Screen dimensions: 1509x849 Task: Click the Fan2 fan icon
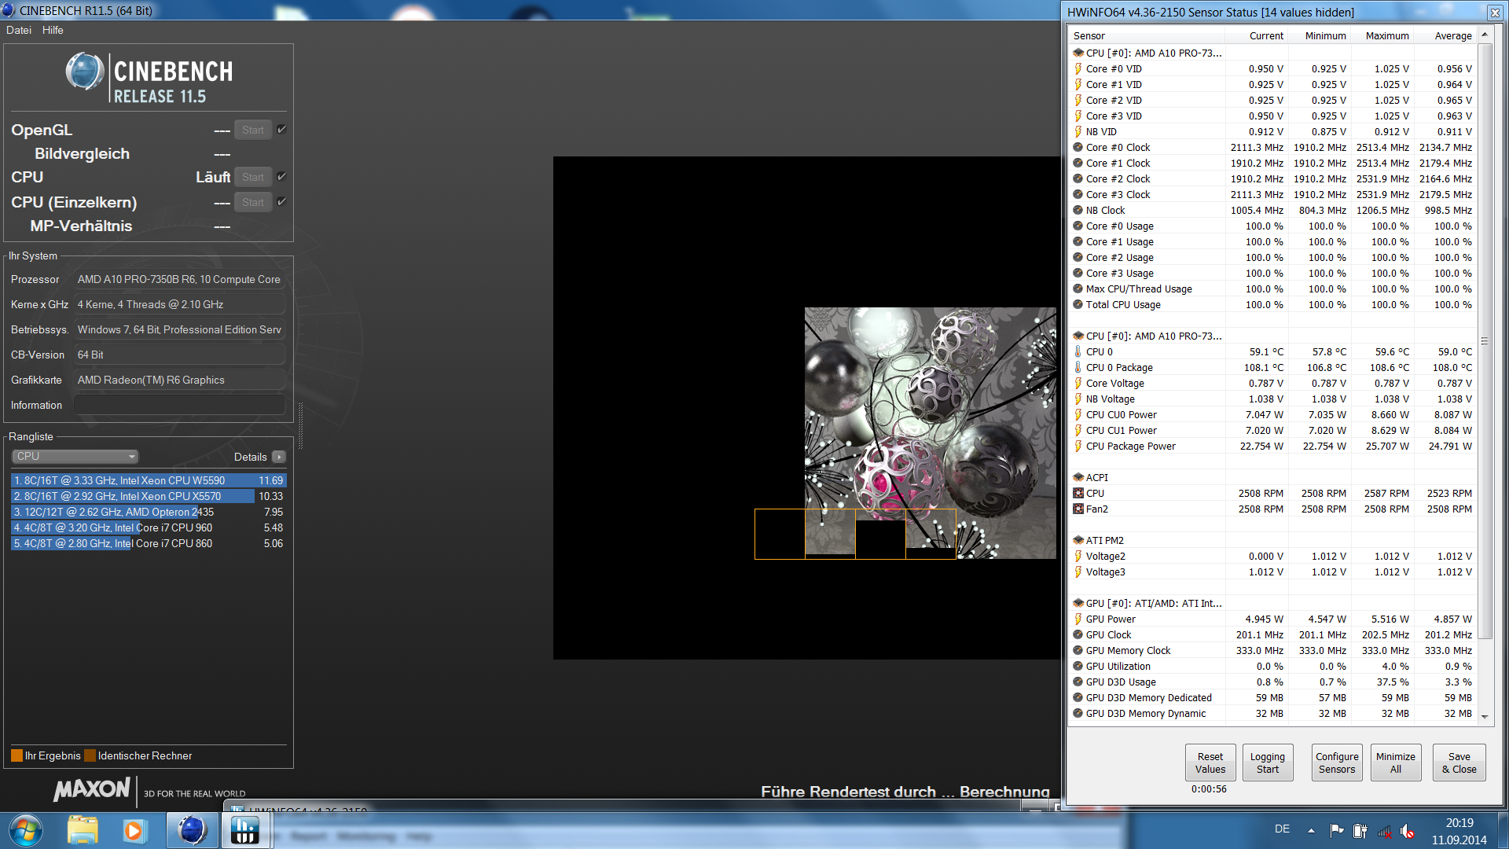[1078, 509]
